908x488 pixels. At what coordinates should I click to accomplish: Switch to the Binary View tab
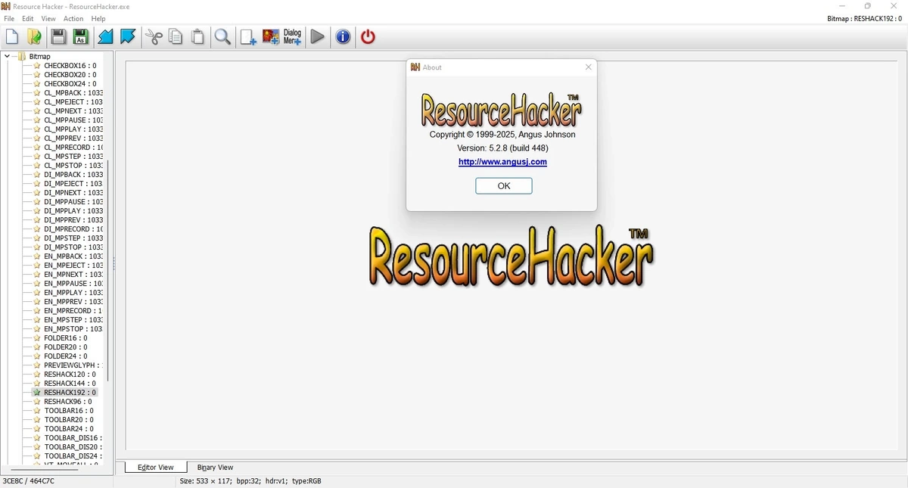[215, 468]
